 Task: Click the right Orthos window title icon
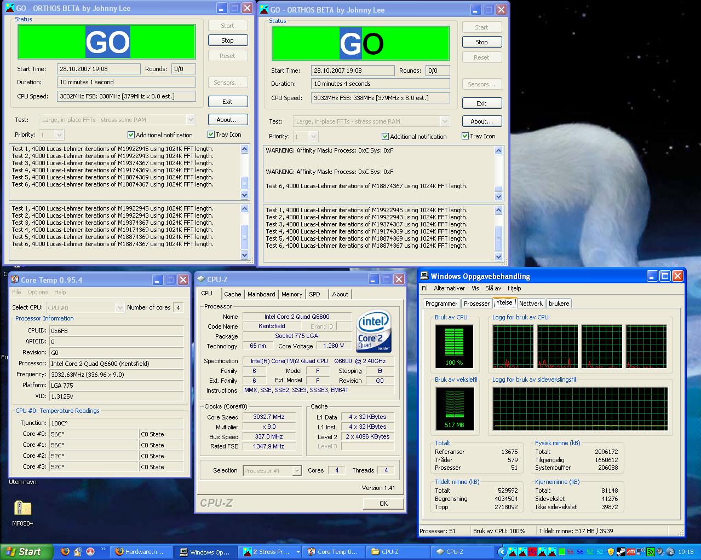tap(264, 10)
